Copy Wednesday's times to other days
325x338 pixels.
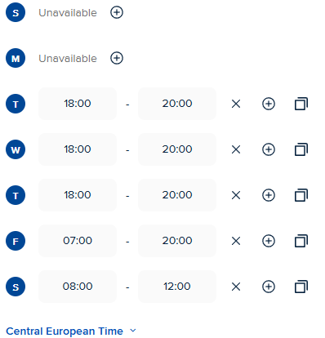(x=301, y=149)
